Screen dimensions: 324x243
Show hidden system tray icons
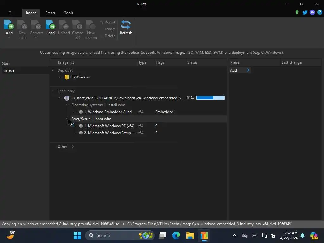234,235
